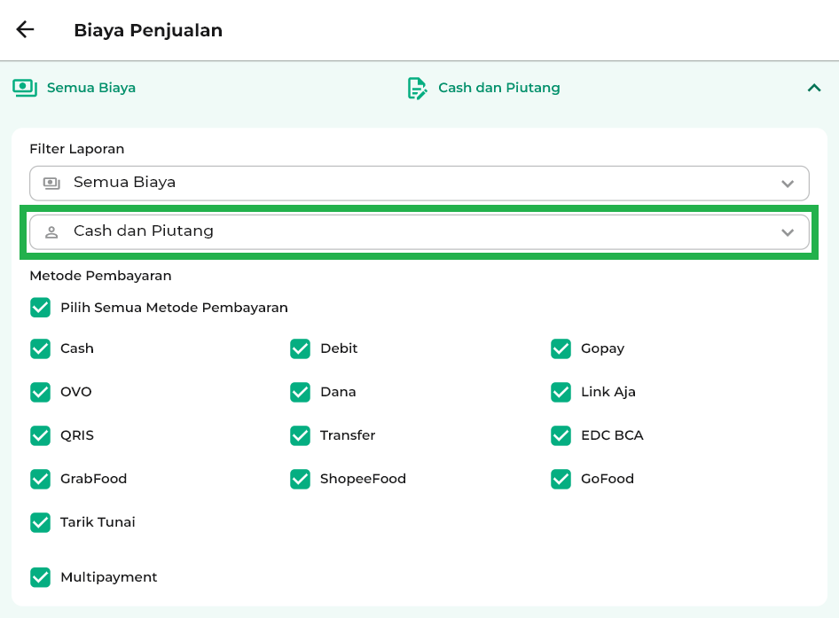Collapse the filter panel with the up chevron
The height and width of the screenshot is (618, 839).
click(x=813, y=88)
